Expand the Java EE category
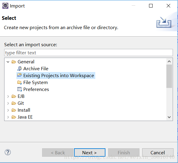Screen dimensions: 178x163 [8, 117]
